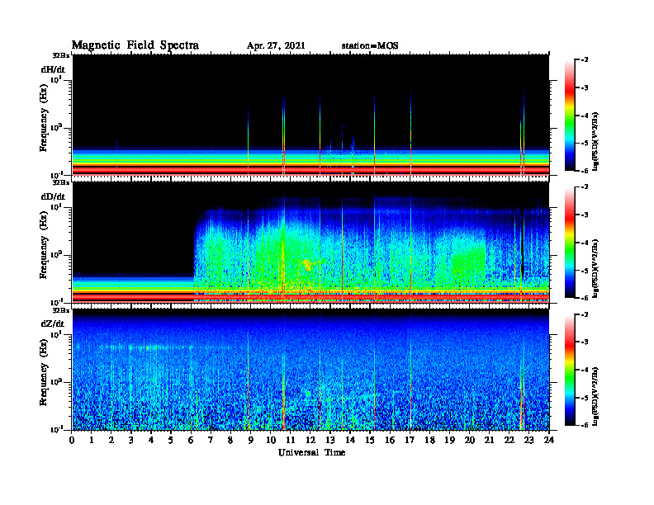
Task: Click the "Universal Time" axis label
Action: point(311,452)
